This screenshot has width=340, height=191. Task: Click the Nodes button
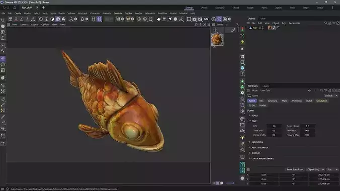click(x=263, y=106)
